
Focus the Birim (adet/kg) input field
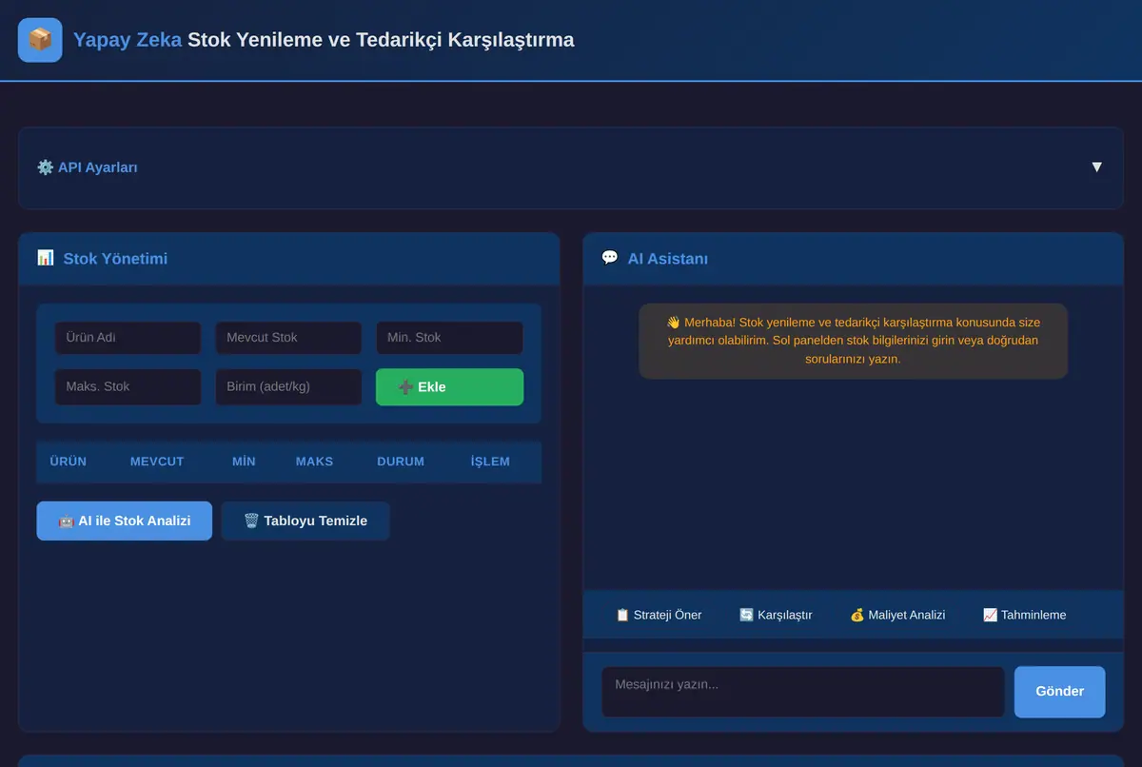pos(288,387)
